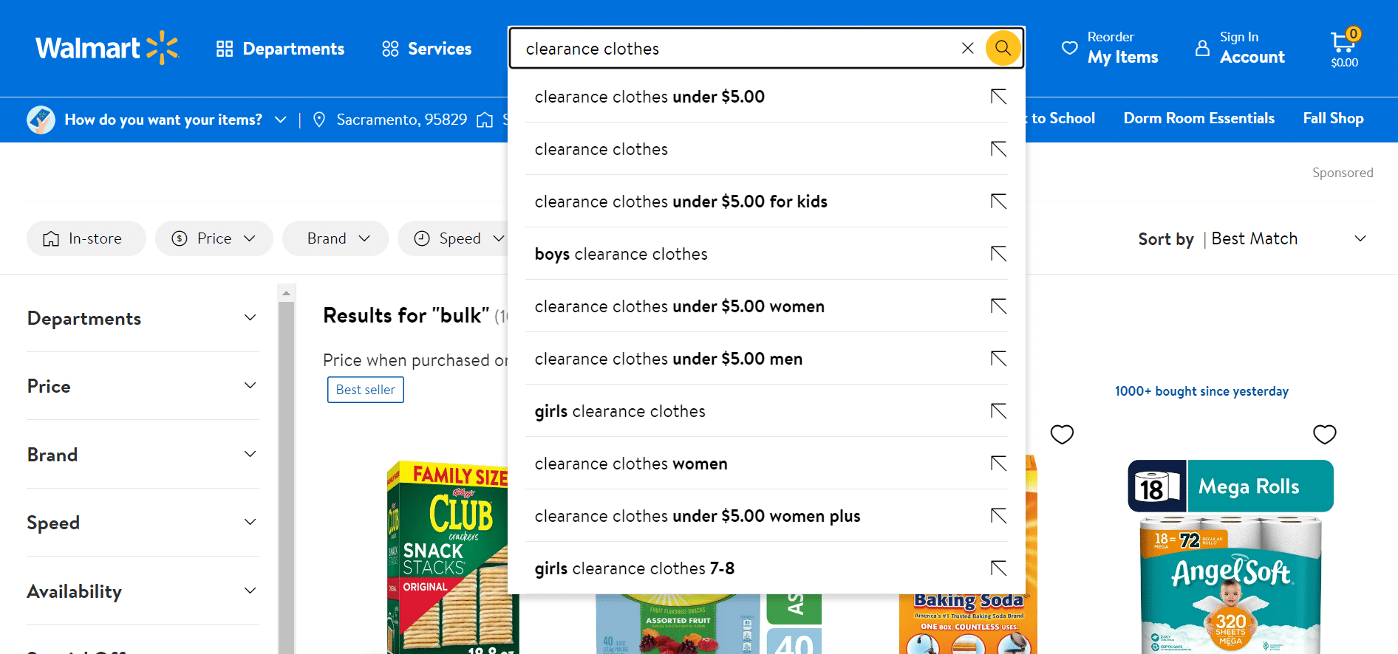Click the store icon beside Sacramento zip
1398x654 pixels.
[x=485, y=120]
